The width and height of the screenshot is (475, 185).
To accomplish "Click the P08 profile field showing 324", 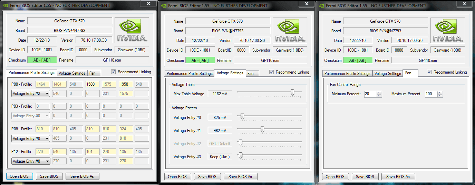I will click(125, 129).
